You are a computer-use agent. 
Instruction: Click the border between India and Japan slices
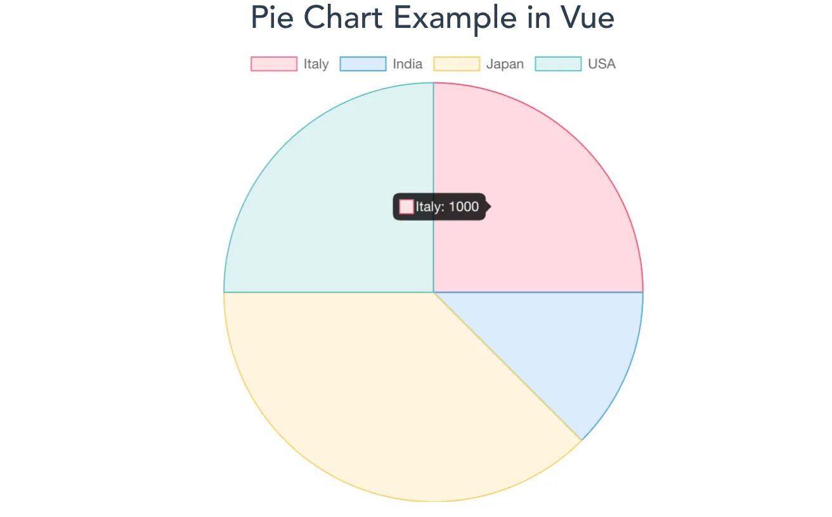[507, 366]
